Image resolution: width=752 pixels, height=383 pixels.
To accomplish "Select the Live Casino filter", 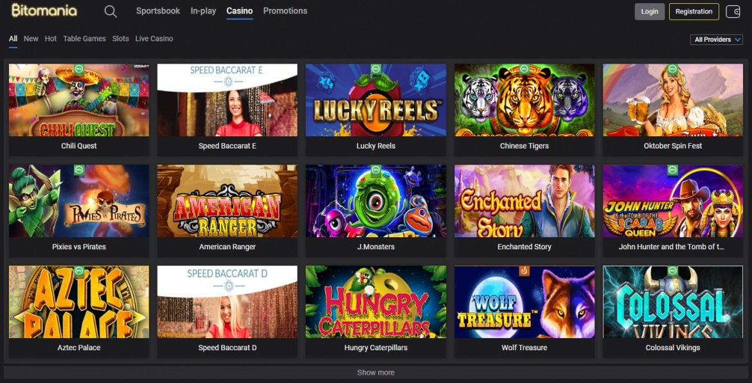I will coord(154,39).
